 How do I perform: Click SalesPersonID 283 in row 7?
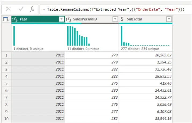(92, 97)
